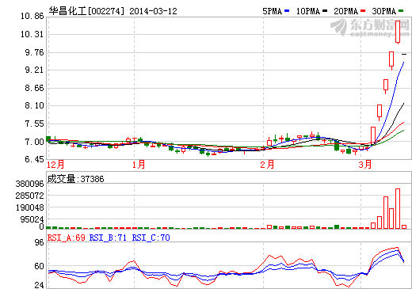
Task: Click the red 20PMA legend color marker
Action: [363, 11]
